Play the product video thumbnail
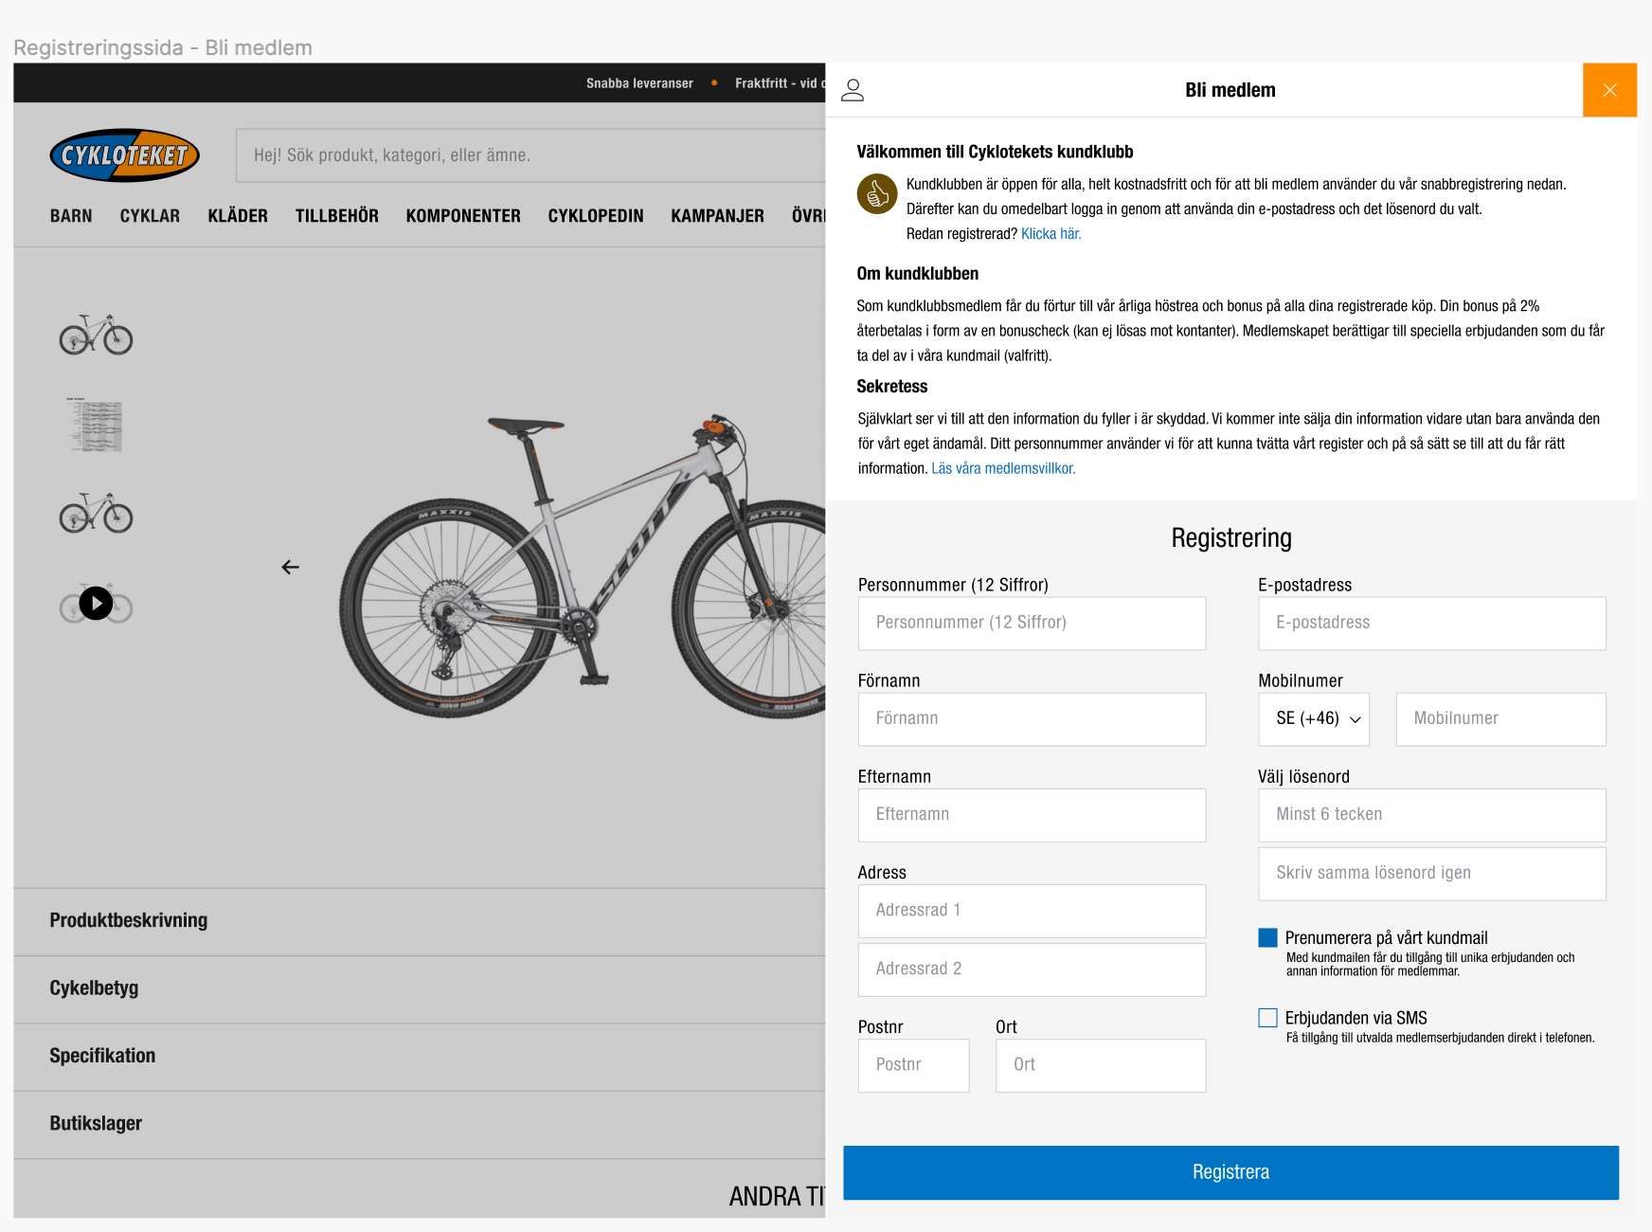Viewport: 1652px width, 1232px height. [x=96, y=603]
